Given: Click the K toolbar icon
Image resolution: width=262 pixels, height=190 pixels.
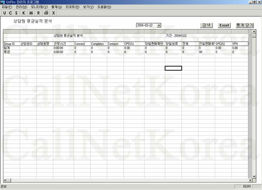Looking at the screenshot, I should coord(23,13).
